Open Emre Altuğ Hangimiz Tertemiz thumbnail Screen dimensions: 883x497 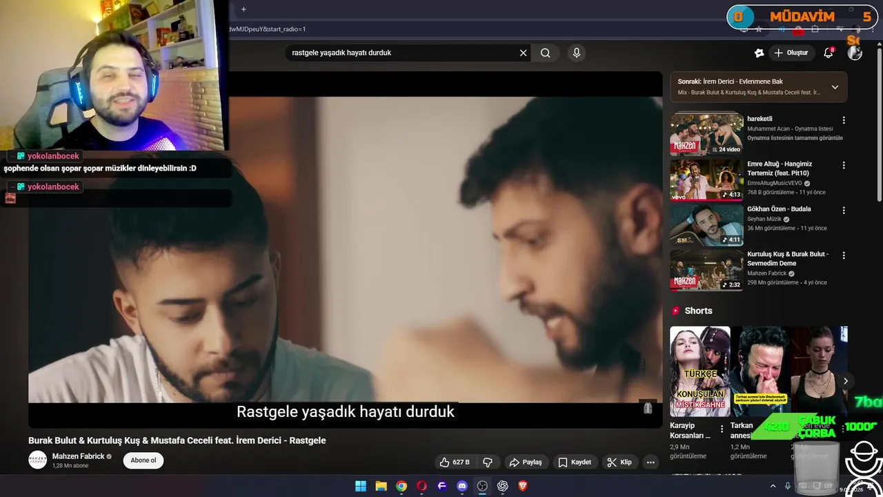[x=706, y=179]
